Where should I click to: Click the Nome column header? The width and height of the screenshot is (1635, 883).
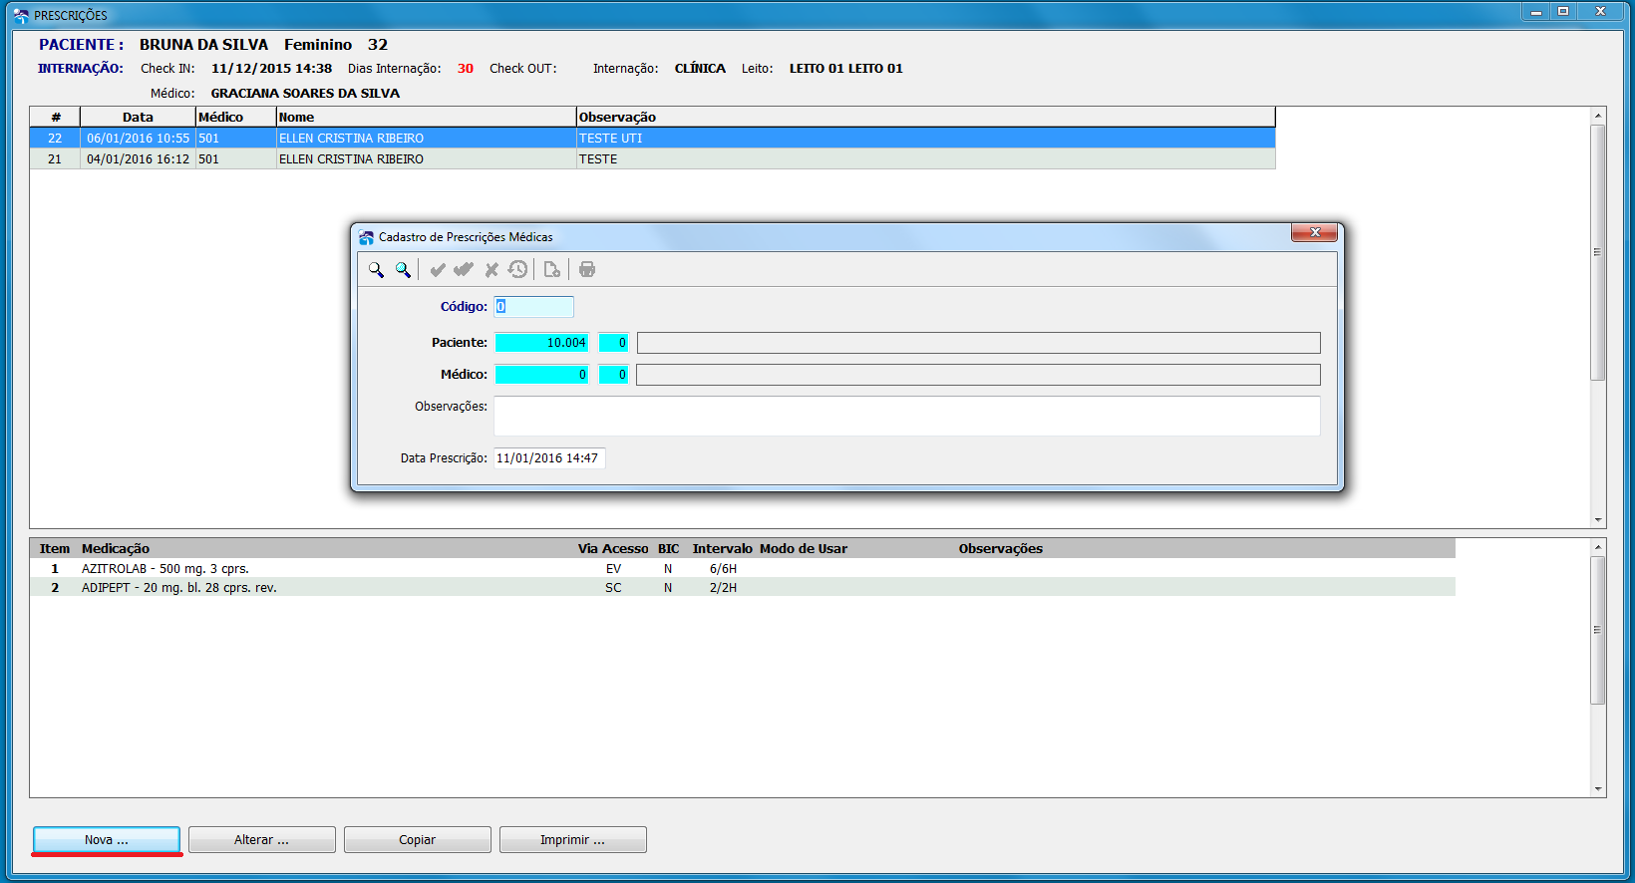click(426, 118)
